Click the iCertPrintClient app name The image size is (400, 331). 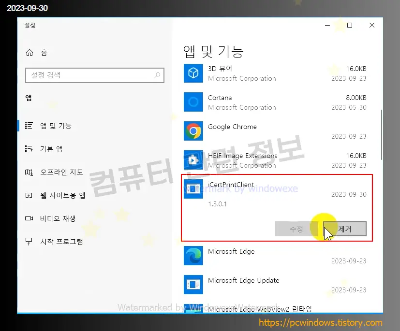click(231, 185)
